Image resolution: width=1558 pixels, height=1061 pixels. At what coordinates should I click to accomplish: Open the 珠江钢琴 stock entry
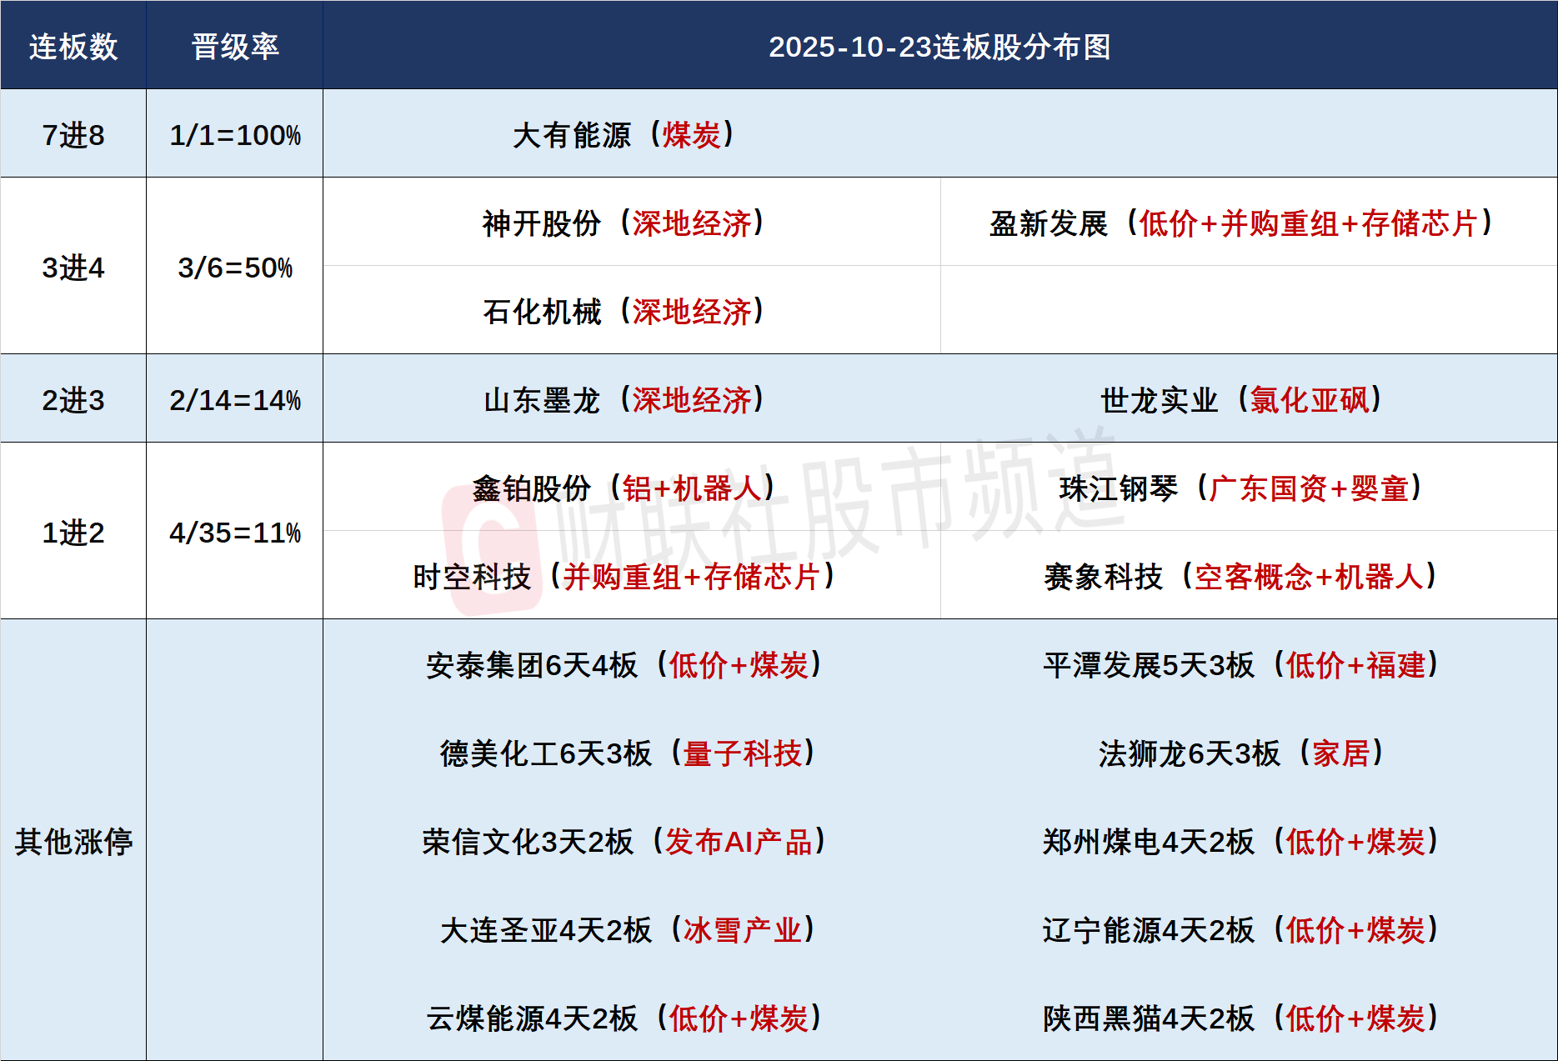pyautogui.click(x=1240, y=488)
